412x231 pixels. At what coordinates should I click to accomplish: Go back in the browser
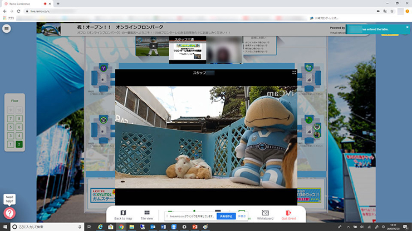click(x=4, y=11)
